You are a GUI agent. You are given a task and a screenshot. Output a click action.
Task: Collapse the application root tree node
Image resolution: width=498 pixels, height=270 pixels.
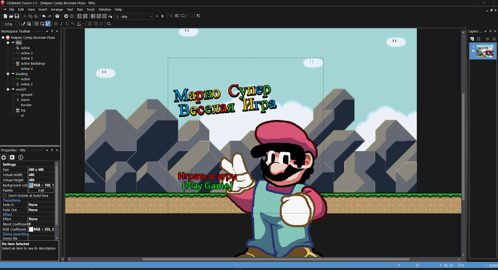tap(3, 38)
